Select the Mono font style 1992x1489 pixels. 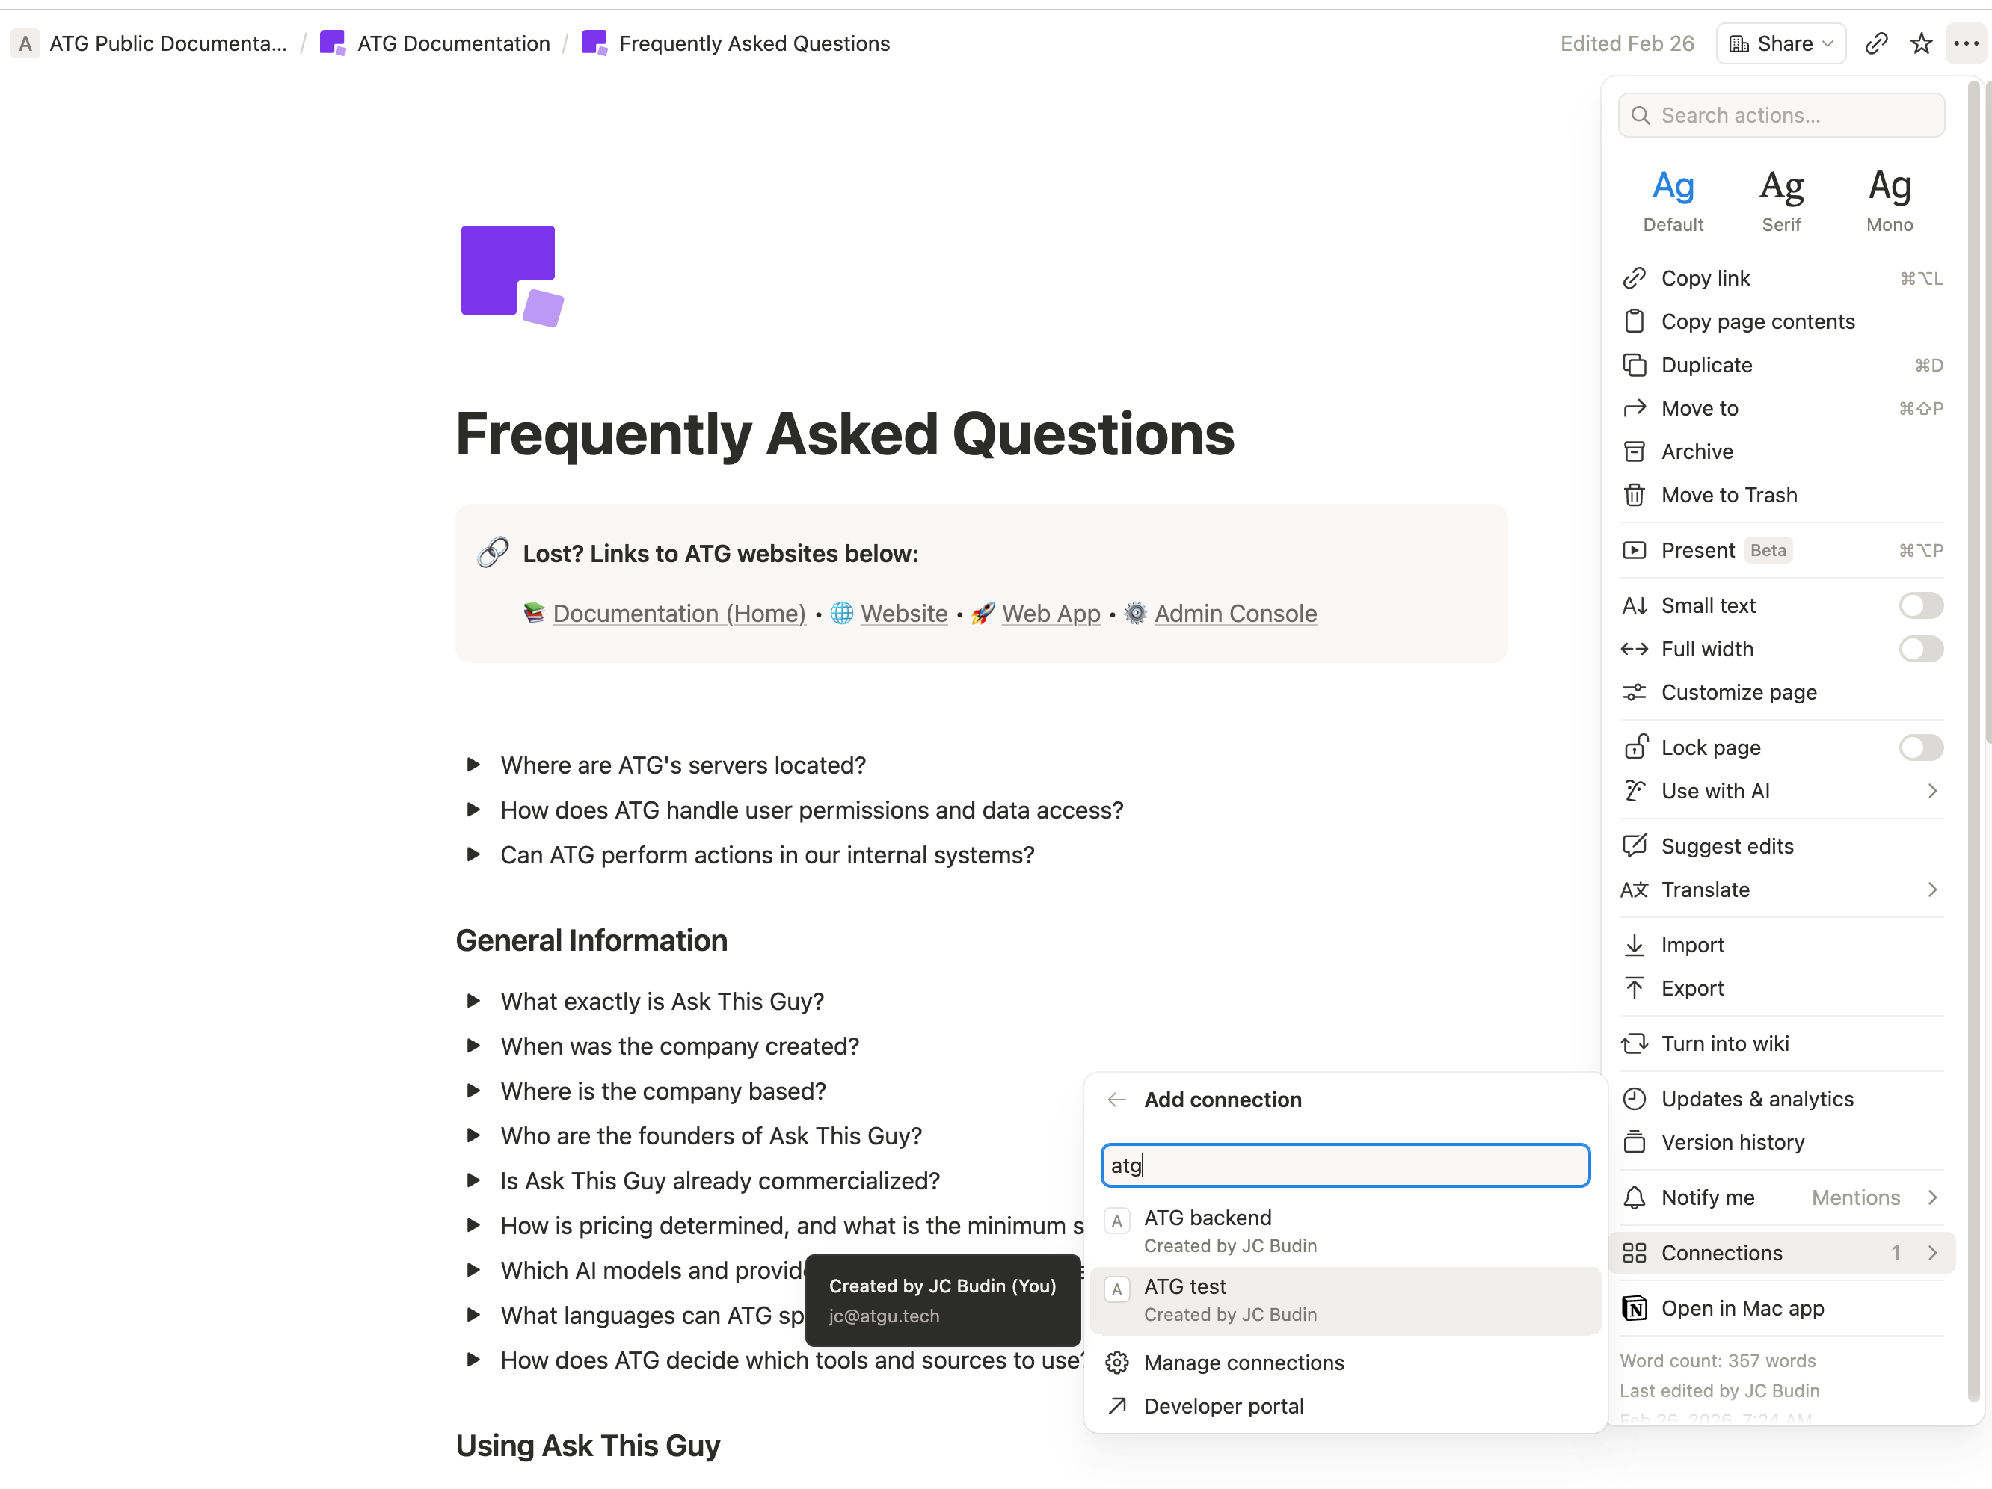pos(1890,201)
